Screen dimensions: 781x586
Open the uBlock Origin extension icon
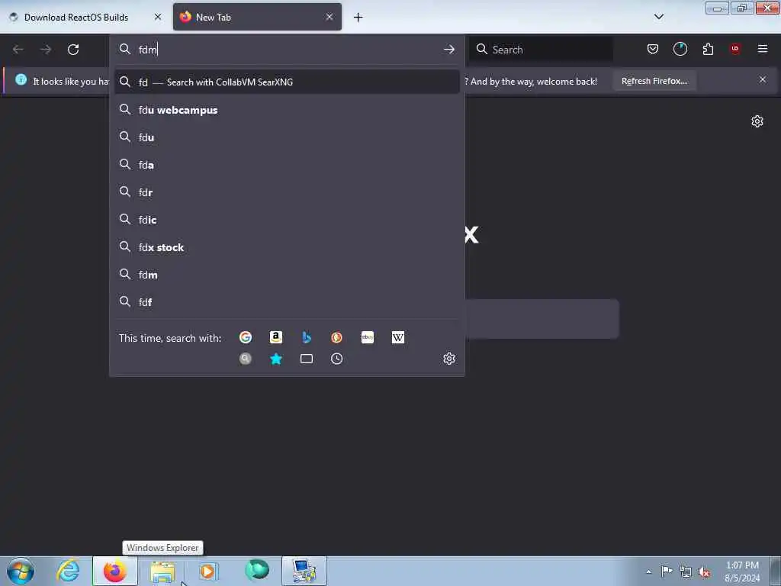pyautogui.click(x=735, y=49)
